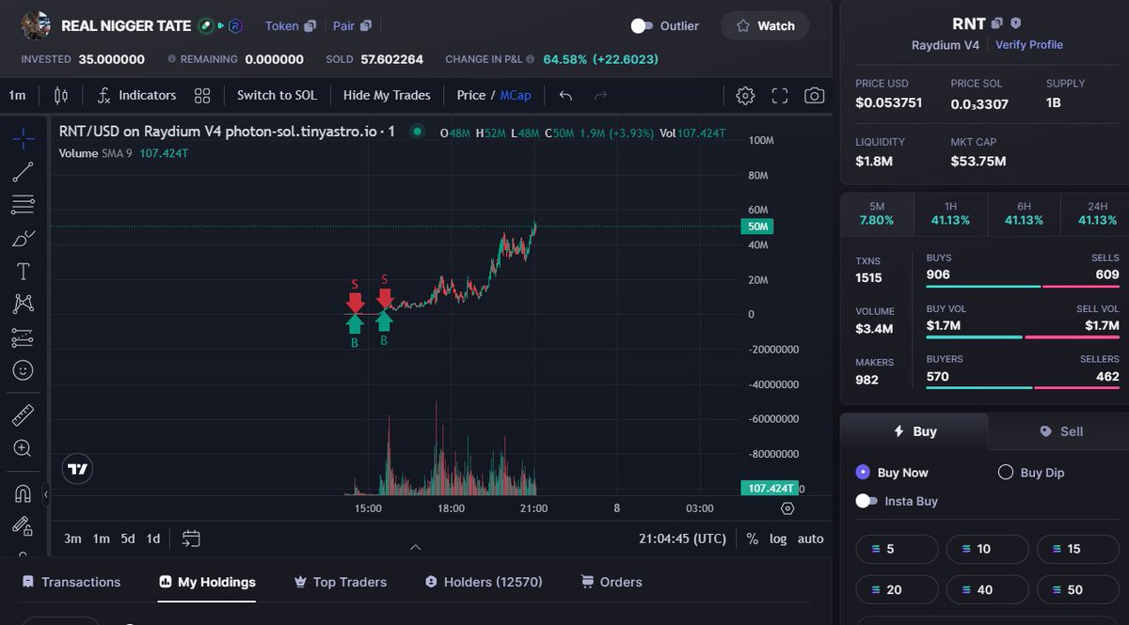Open the 1m interval dropdown
The image size is (1129, 625).
coord(17,95)
